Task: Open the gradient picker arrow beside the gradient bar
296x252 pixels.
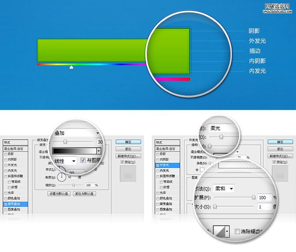Action: (x=99, y=151)
